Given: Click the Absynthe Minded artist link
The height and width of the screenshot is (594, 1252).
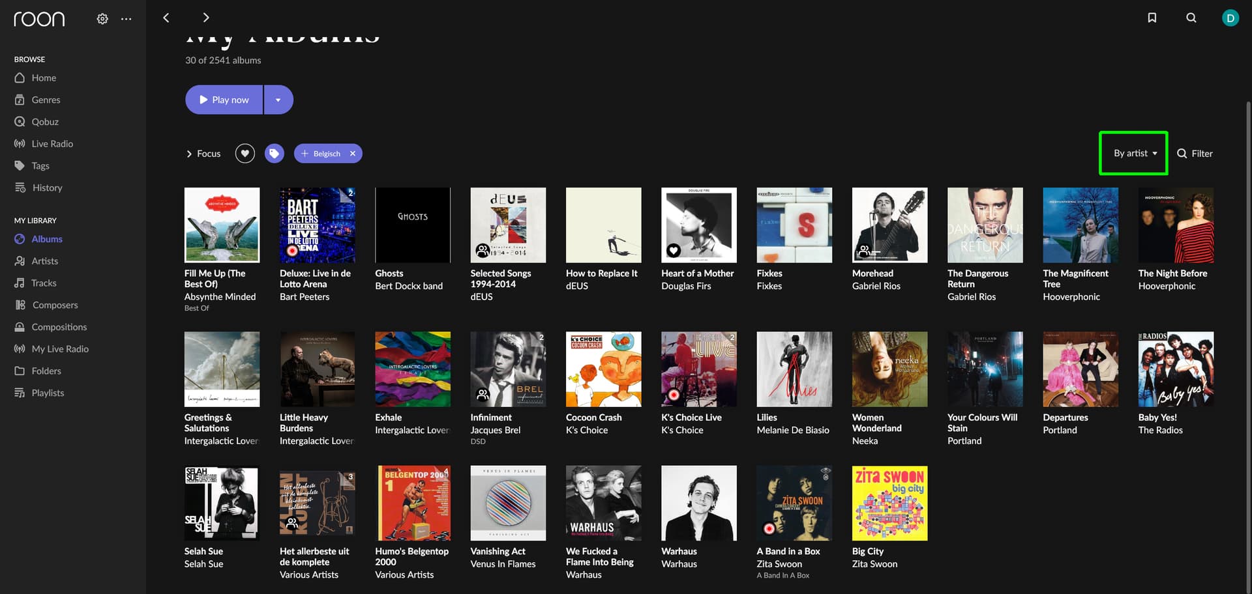Looking at the screenshot, I should [x=220, y=297].
